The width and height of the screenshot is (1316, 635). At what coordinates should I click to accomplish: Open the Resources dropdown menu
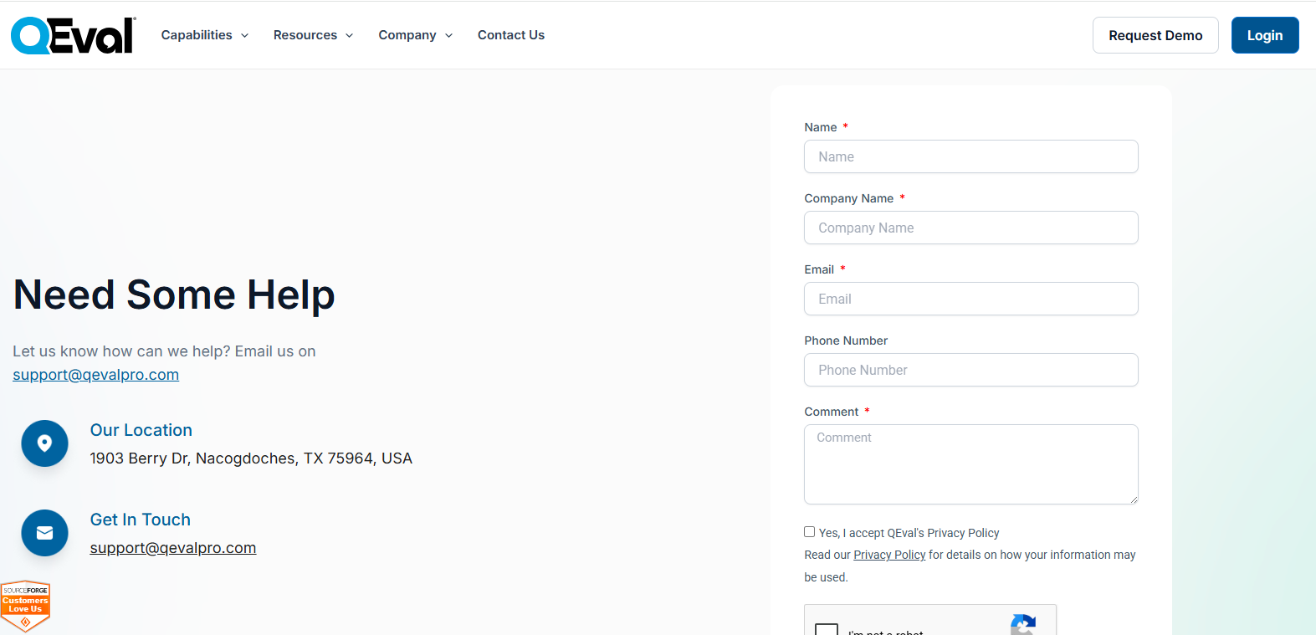313,35
